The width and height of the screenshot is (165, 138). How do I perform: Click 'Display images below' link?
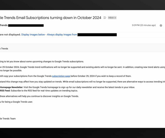pos(33,35)
